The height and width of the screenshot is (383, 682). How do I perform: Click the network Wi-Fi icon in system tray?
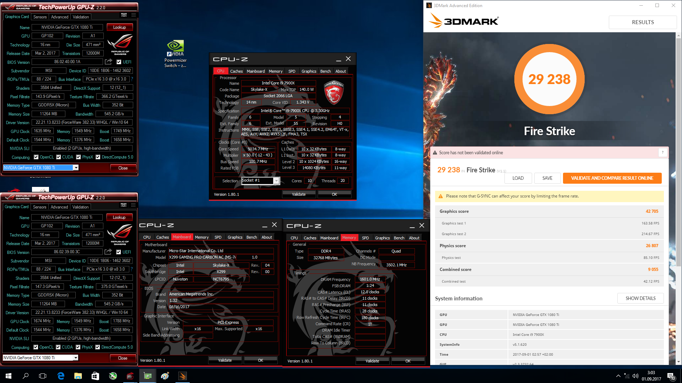coord(627,376)
